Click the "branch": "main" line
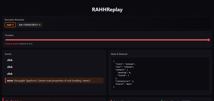This screenshot has height=101, width=214. 124,84
